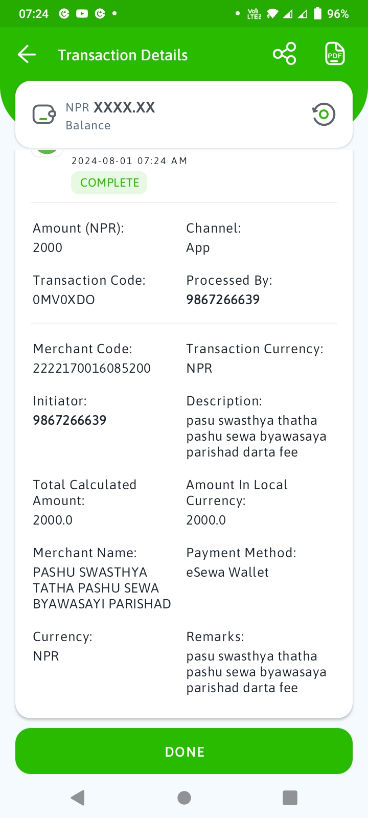Select the merchant code 2222170016085200
Viewport: 368px width, 818px height.
(92, 368)
